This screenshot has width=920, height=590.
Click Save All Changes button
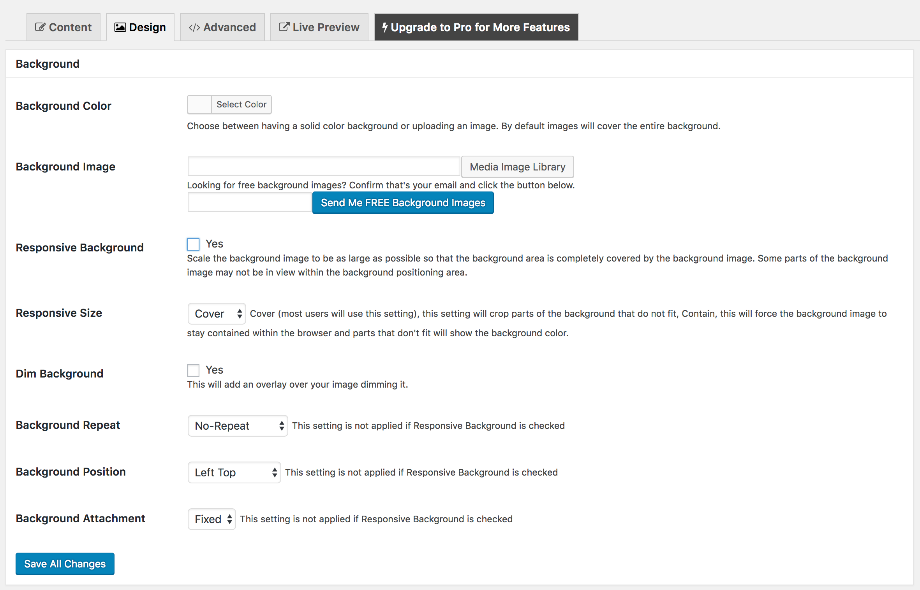click(65, 563)
